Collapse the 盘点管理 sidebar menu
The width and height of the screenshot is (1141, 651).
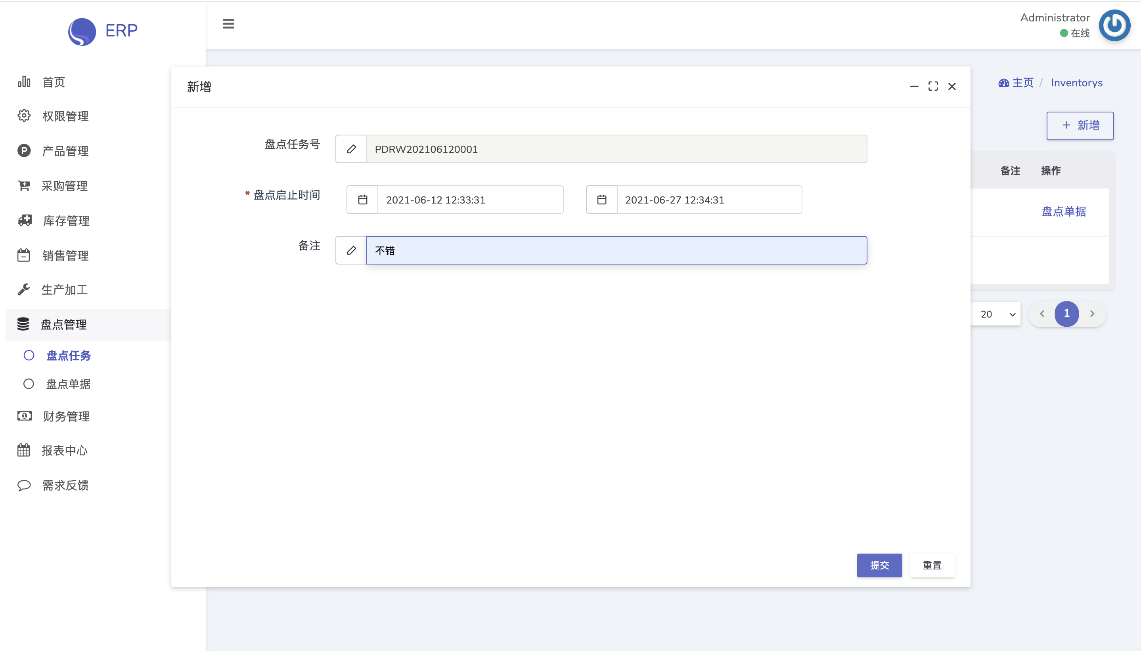click(x=63, y=324)
